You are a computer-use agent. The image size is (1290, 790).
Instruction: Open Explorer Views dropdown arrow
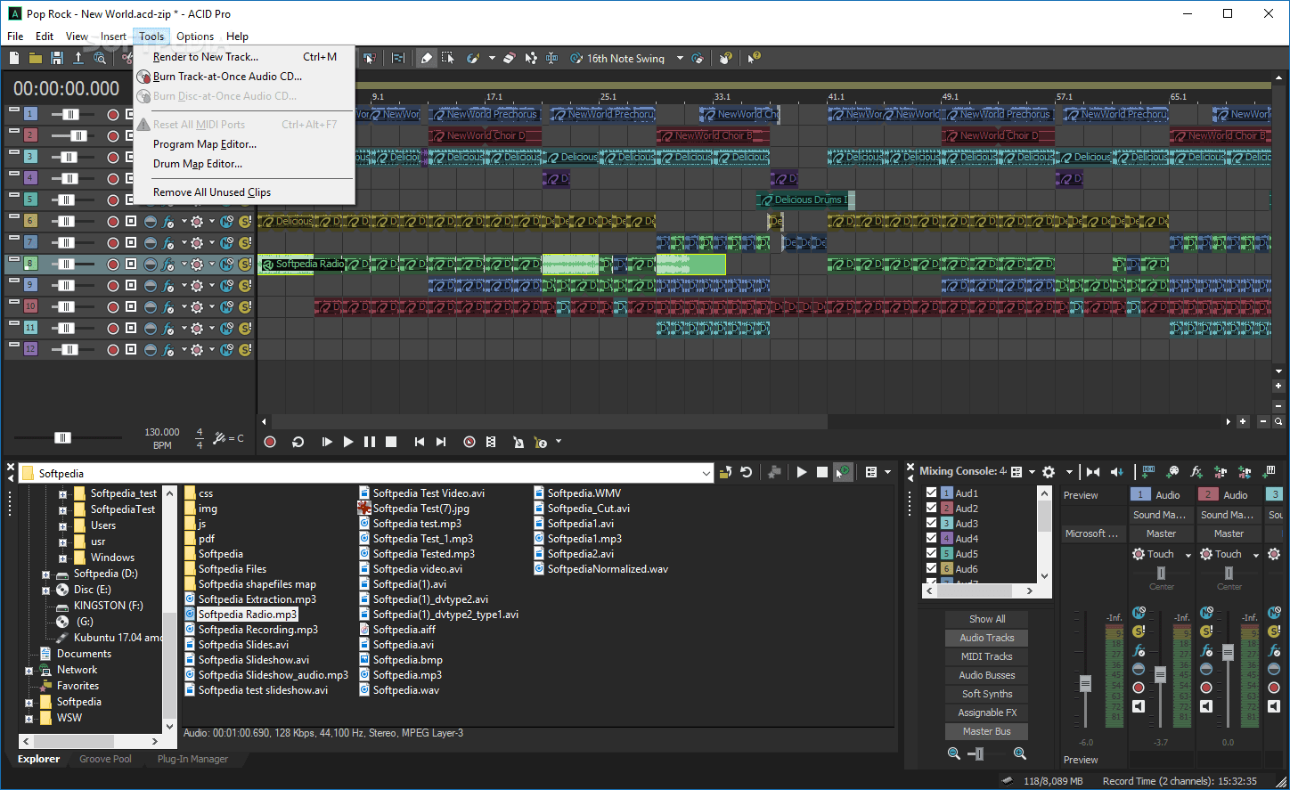tap(887, 473)
